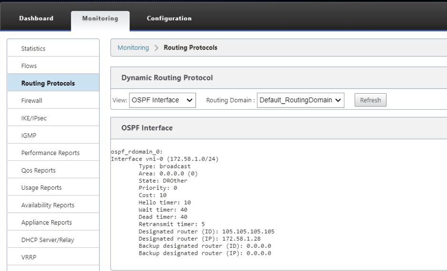Open the Routing Domain dropdown
Image resolution: width=447 pixels, height=271 pixels.
(300, 100)
